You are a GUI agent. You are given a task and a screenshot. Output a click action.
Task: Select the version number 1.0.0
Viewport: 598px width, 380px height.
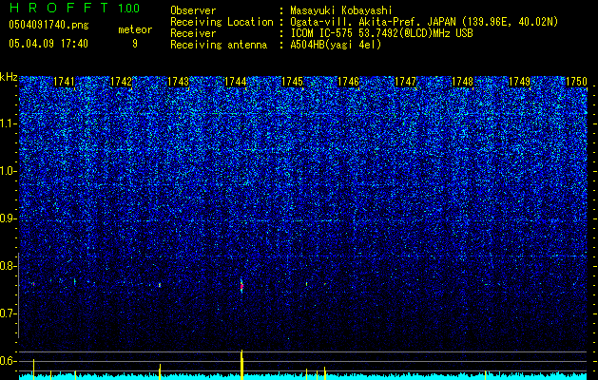tap(128, 9)
